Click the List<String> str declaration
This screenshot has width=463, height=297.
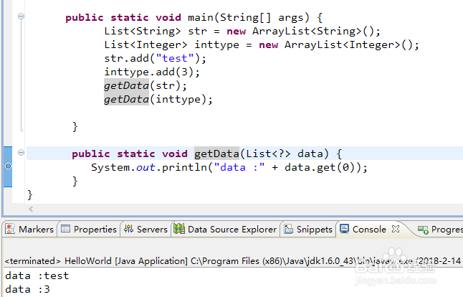(242, 31)
